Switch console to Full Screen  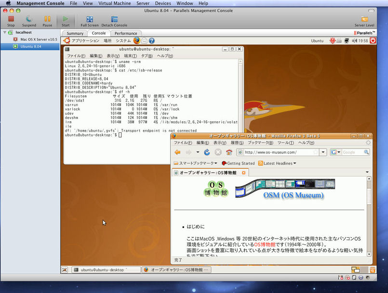[x=90, y=21]
